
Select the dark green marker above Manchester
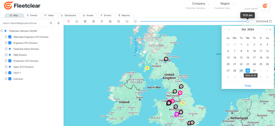(175, 91)
